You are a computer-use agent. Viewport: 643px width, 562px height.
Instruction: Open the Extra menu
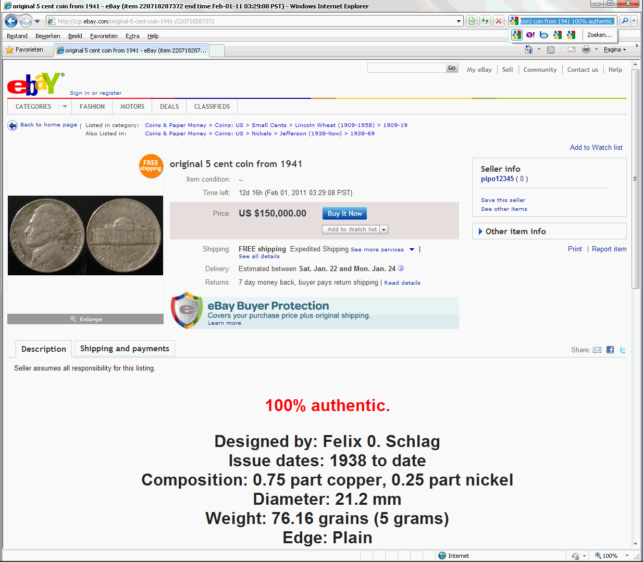pyautogui.click(x=132, y=36)
